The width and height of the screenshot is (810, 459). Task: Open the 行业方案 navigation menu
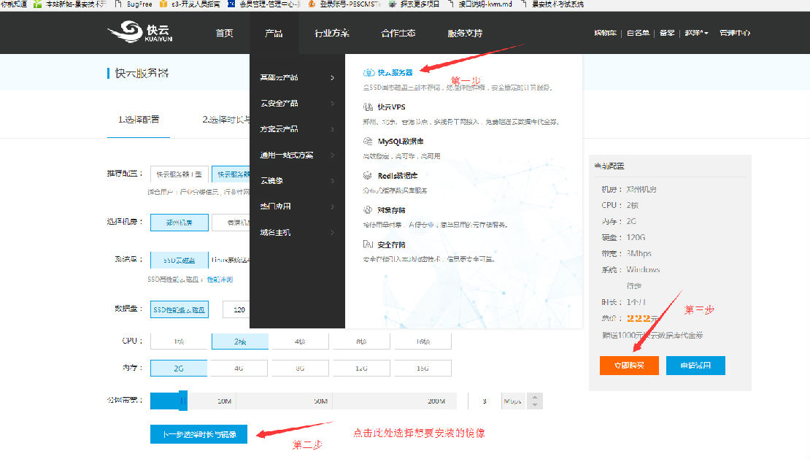[x=331, y=33]
